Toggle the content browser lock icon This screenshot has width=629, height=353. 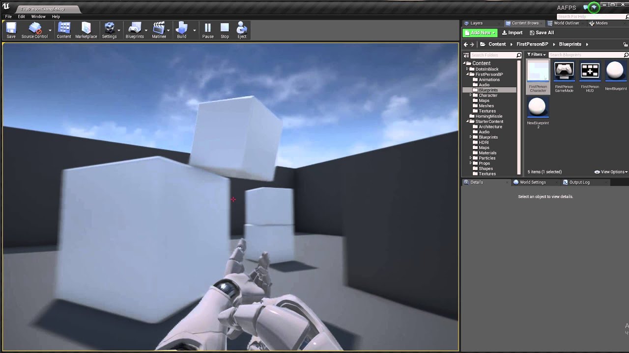pos(626,44)
